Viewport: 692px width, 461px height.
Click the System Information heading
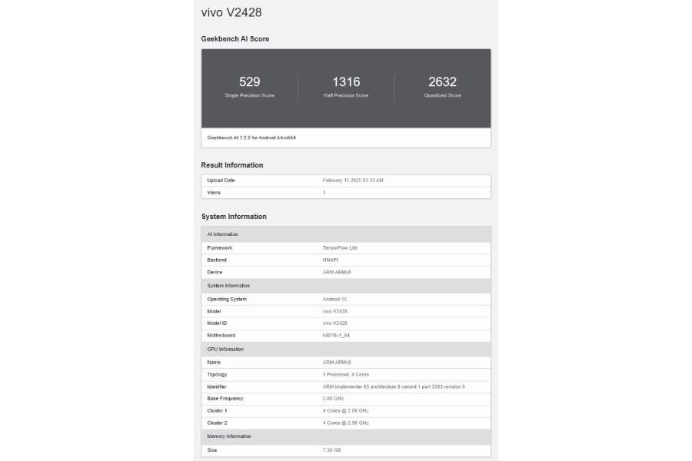pyautogui.click(x=234, y=217)
